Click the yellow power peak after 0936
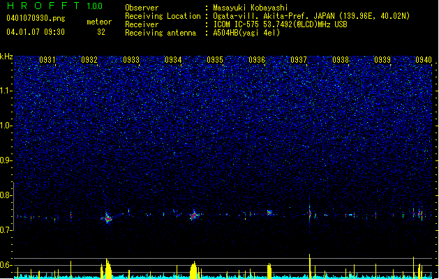Viewport: 439px width, 279px height. 269,271
